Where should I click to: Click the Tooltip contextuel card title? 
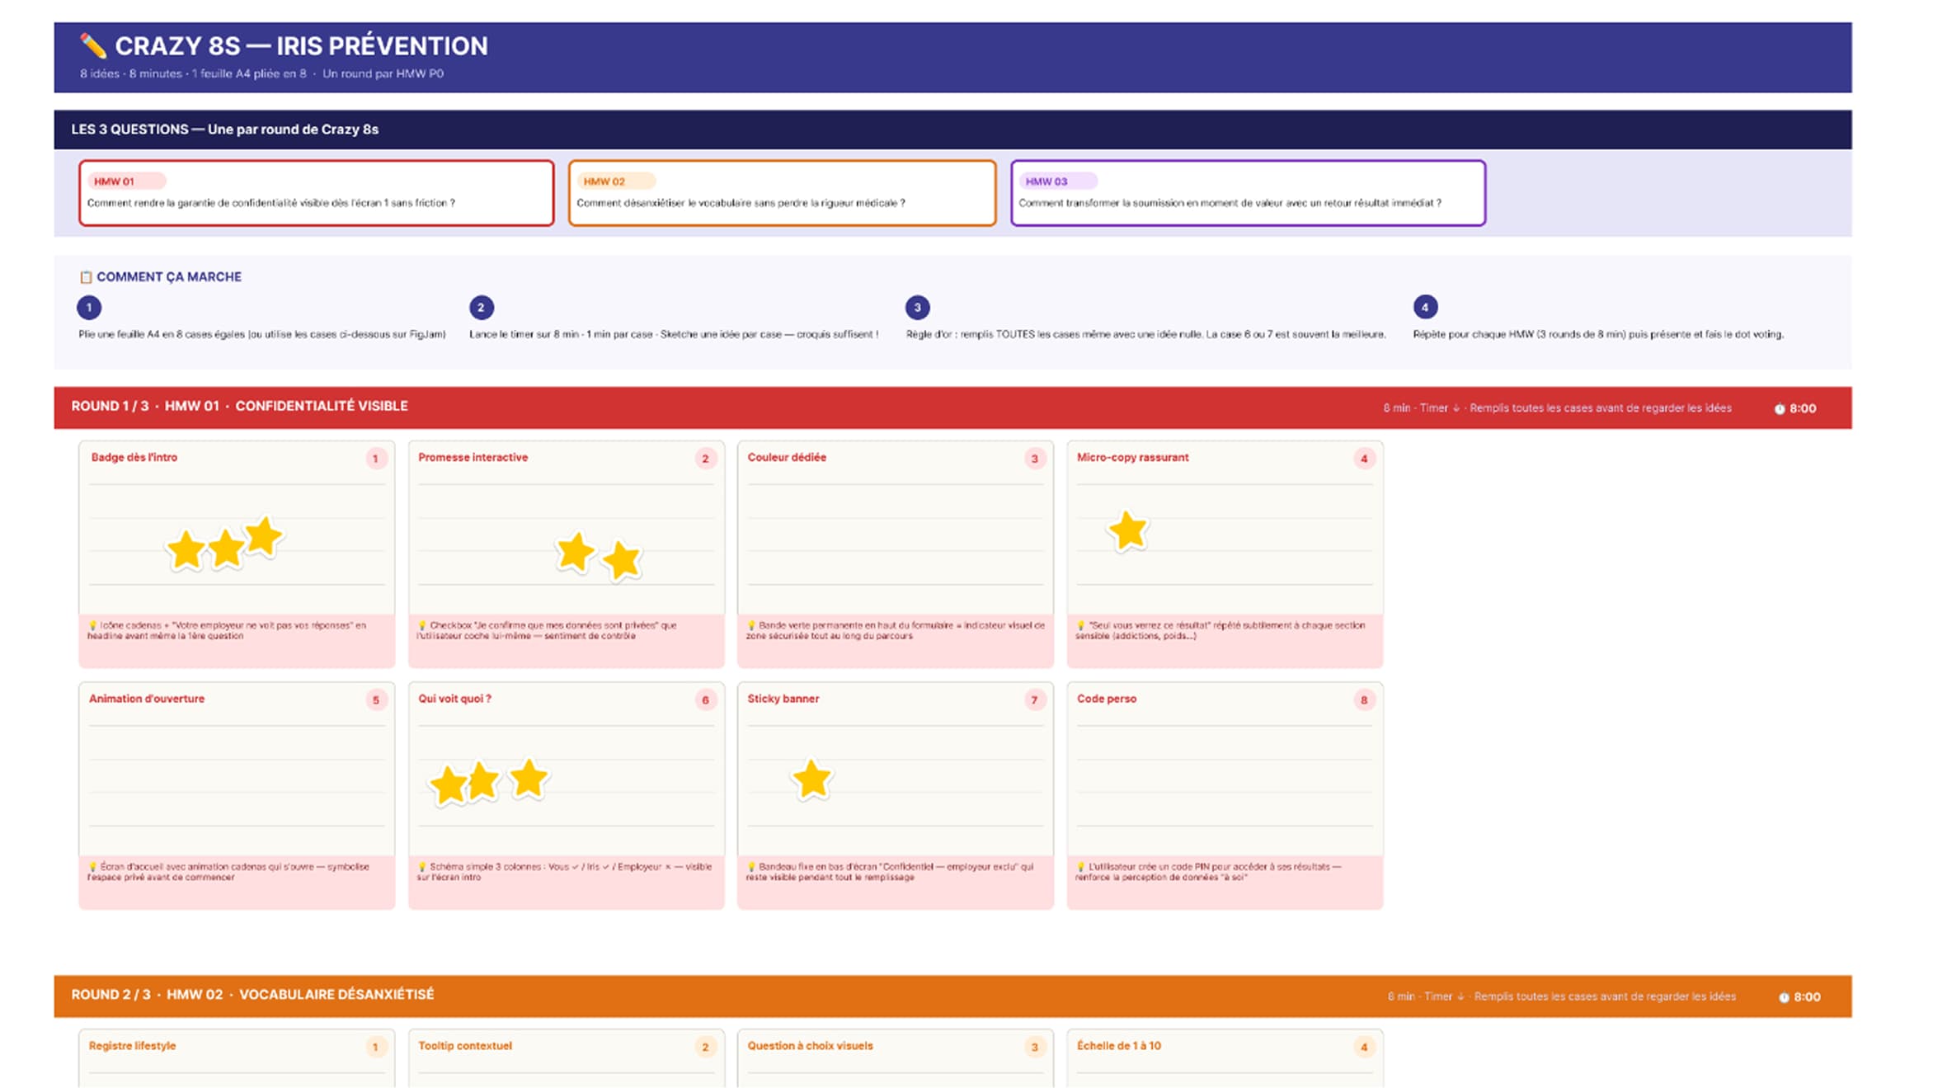[465, 1046]
